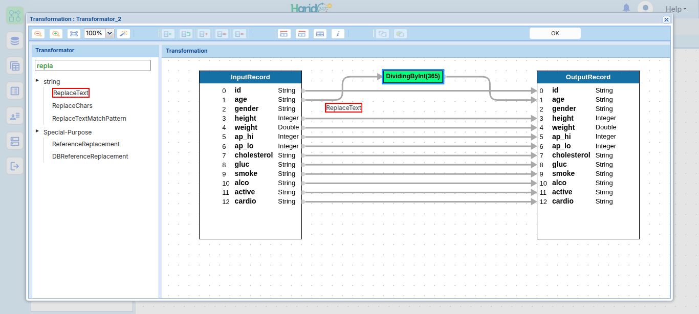This screenshot has width=699, height=314.
Task: Click the logout sidebar icon
Action: point(15,166)
